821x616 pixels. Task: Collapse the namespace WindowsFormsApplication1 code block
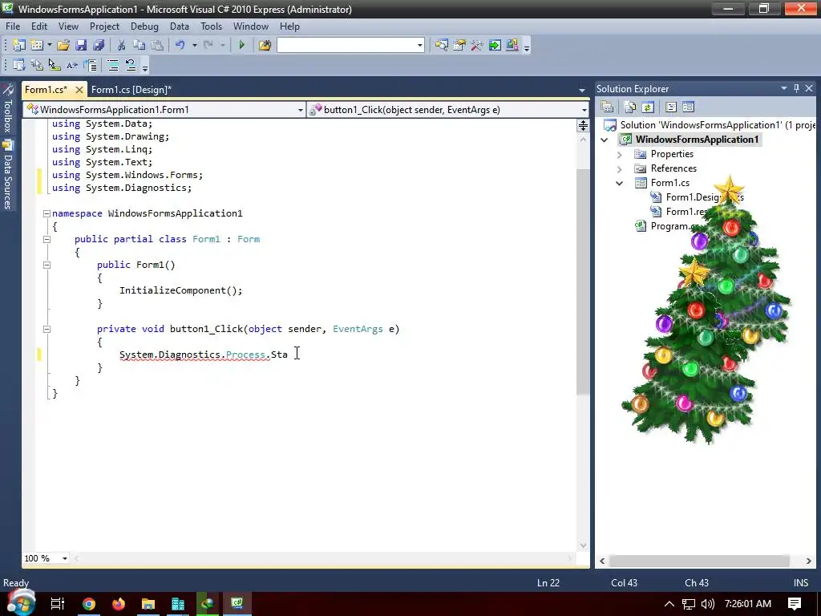[47, 213]
